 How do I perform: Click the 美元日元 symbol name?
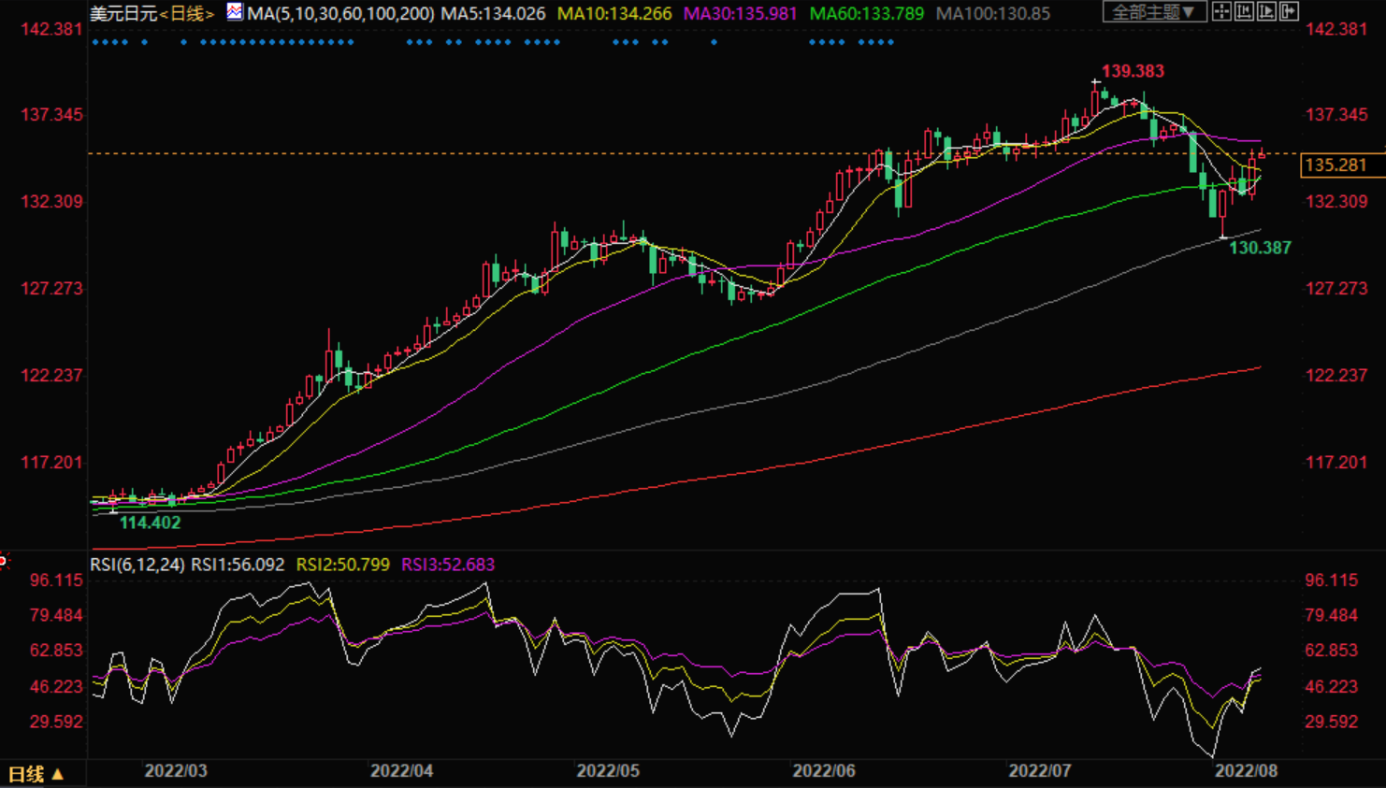tap(123, 14)
